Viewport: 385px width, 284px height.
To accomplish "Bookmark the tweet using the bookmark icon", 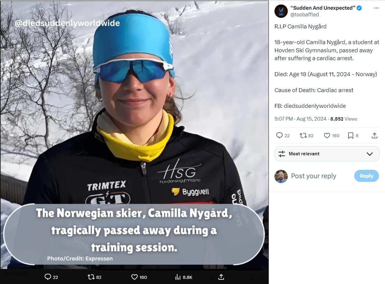I will tap(351, 136).
